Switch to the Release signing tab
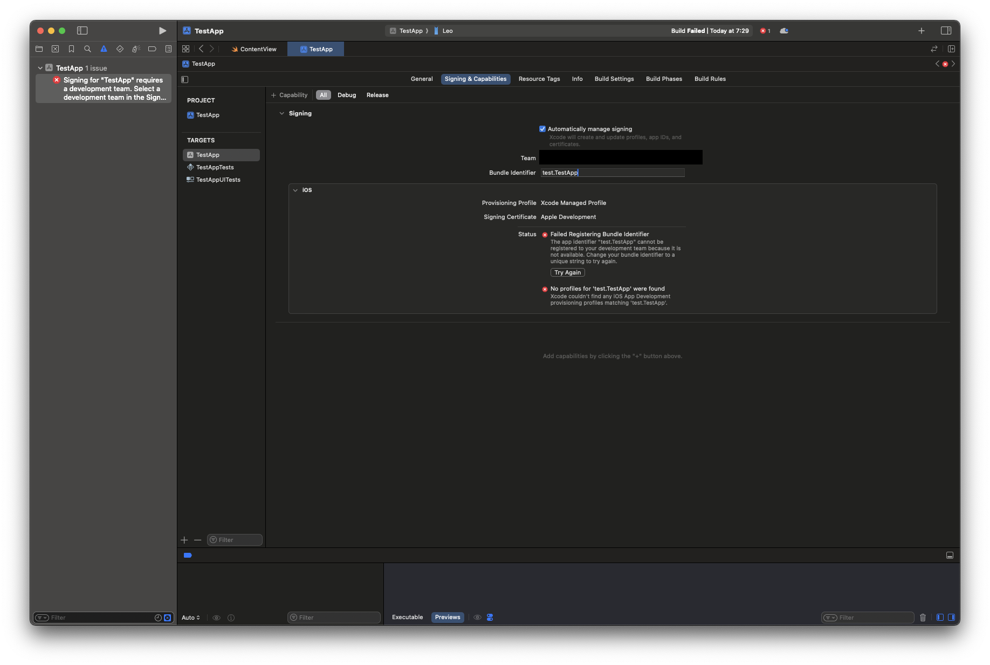The width and height of the screenshot is (990, 665). pyautogui.click(x=377, y=95)
